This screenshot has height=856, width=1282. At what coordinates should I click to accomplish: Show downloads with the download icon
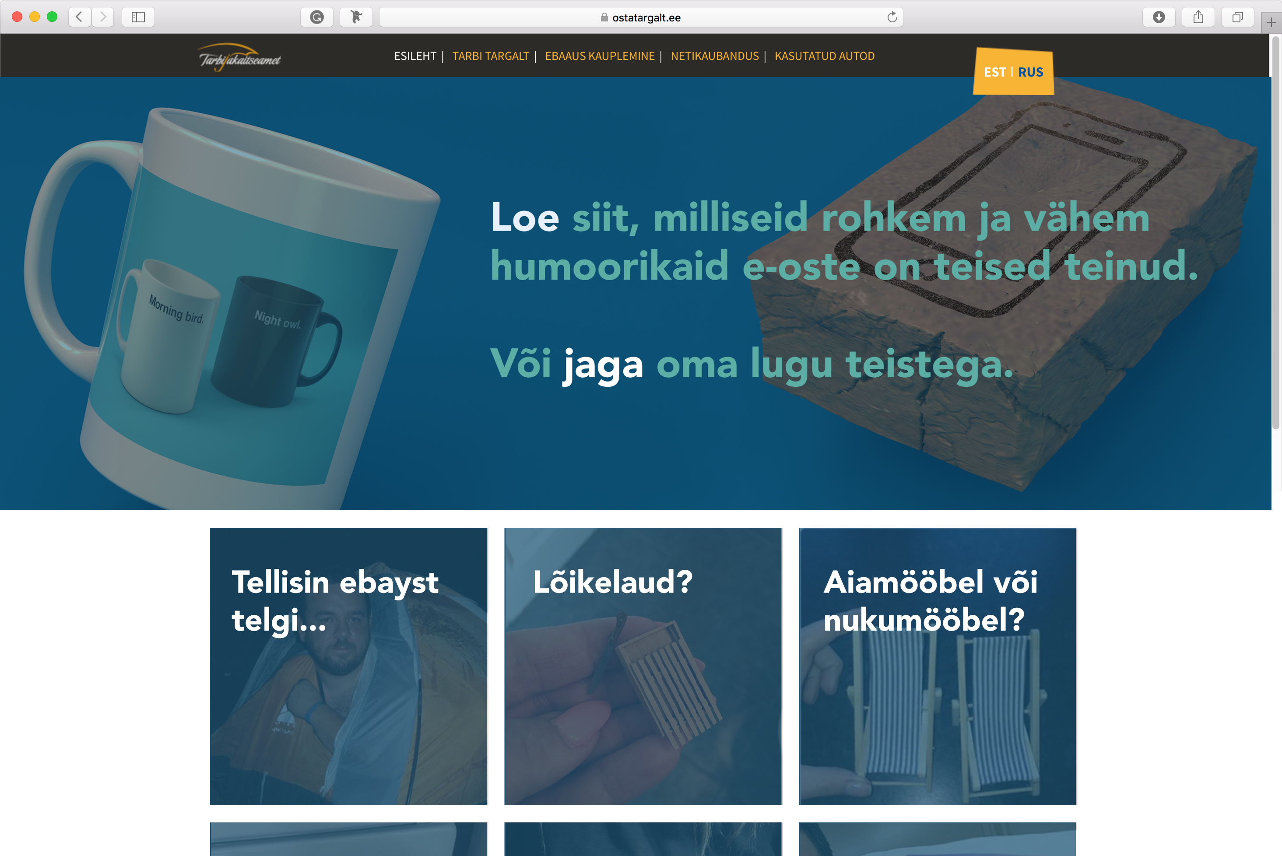pyautogui.click(x=1159, y=17)
